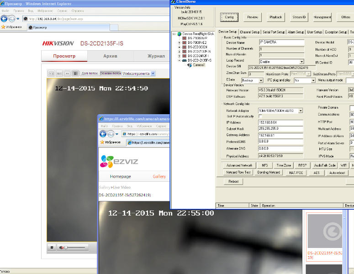Image resolution: width=354 pixels, height=274 pixels.
Task: Click the Hikvision logo
Action: [x=58, y=43]
